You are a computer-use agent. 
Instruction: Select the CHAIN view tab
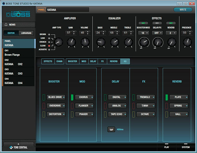click(59, 61)
